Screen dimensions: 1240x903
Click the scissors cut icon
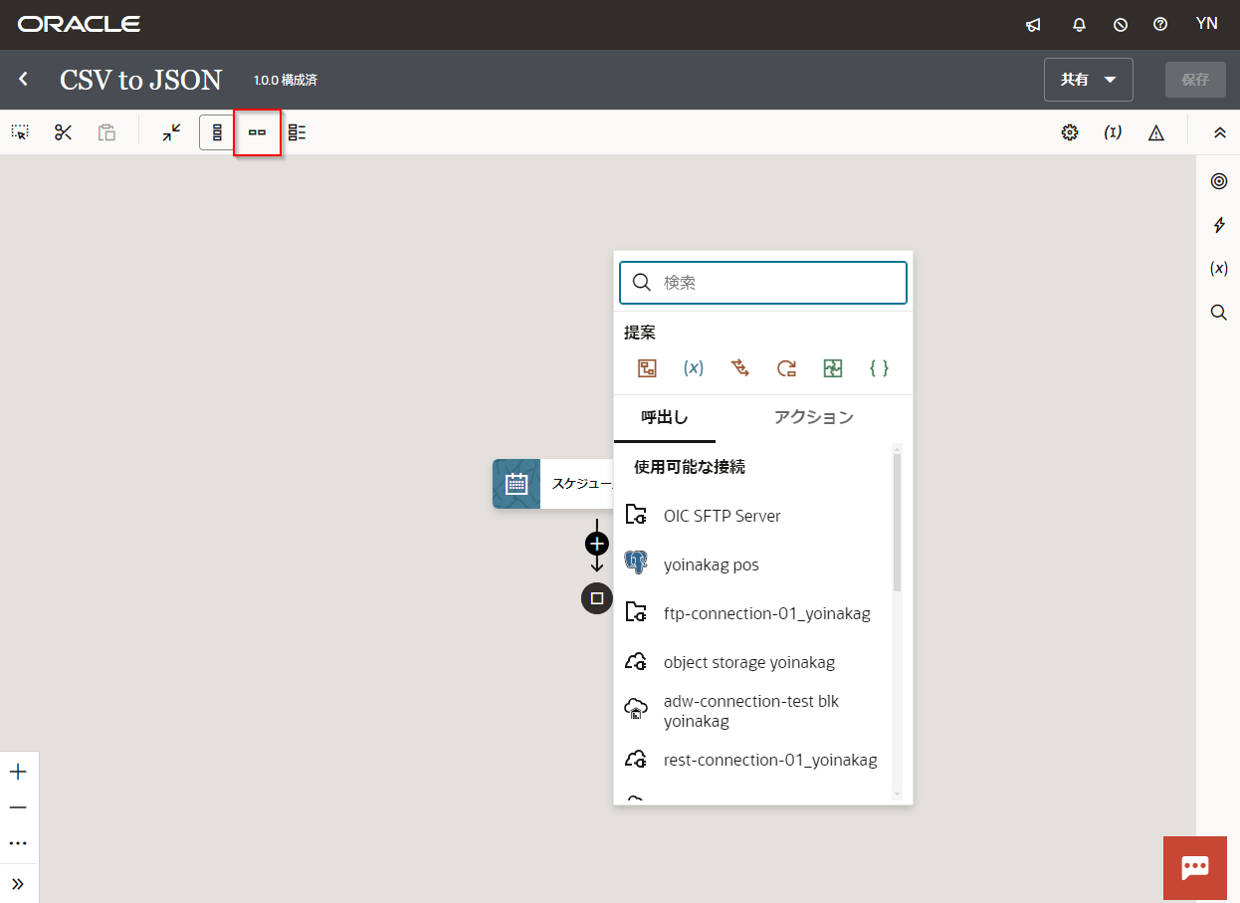pos(64,132)
